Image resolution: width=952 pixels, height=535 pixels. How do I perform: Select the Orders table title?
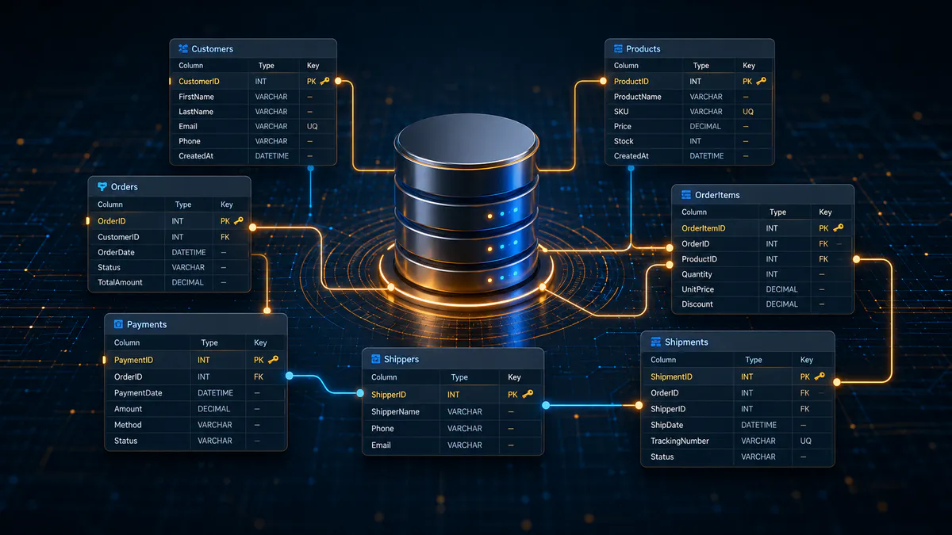[x=125, y=187]
